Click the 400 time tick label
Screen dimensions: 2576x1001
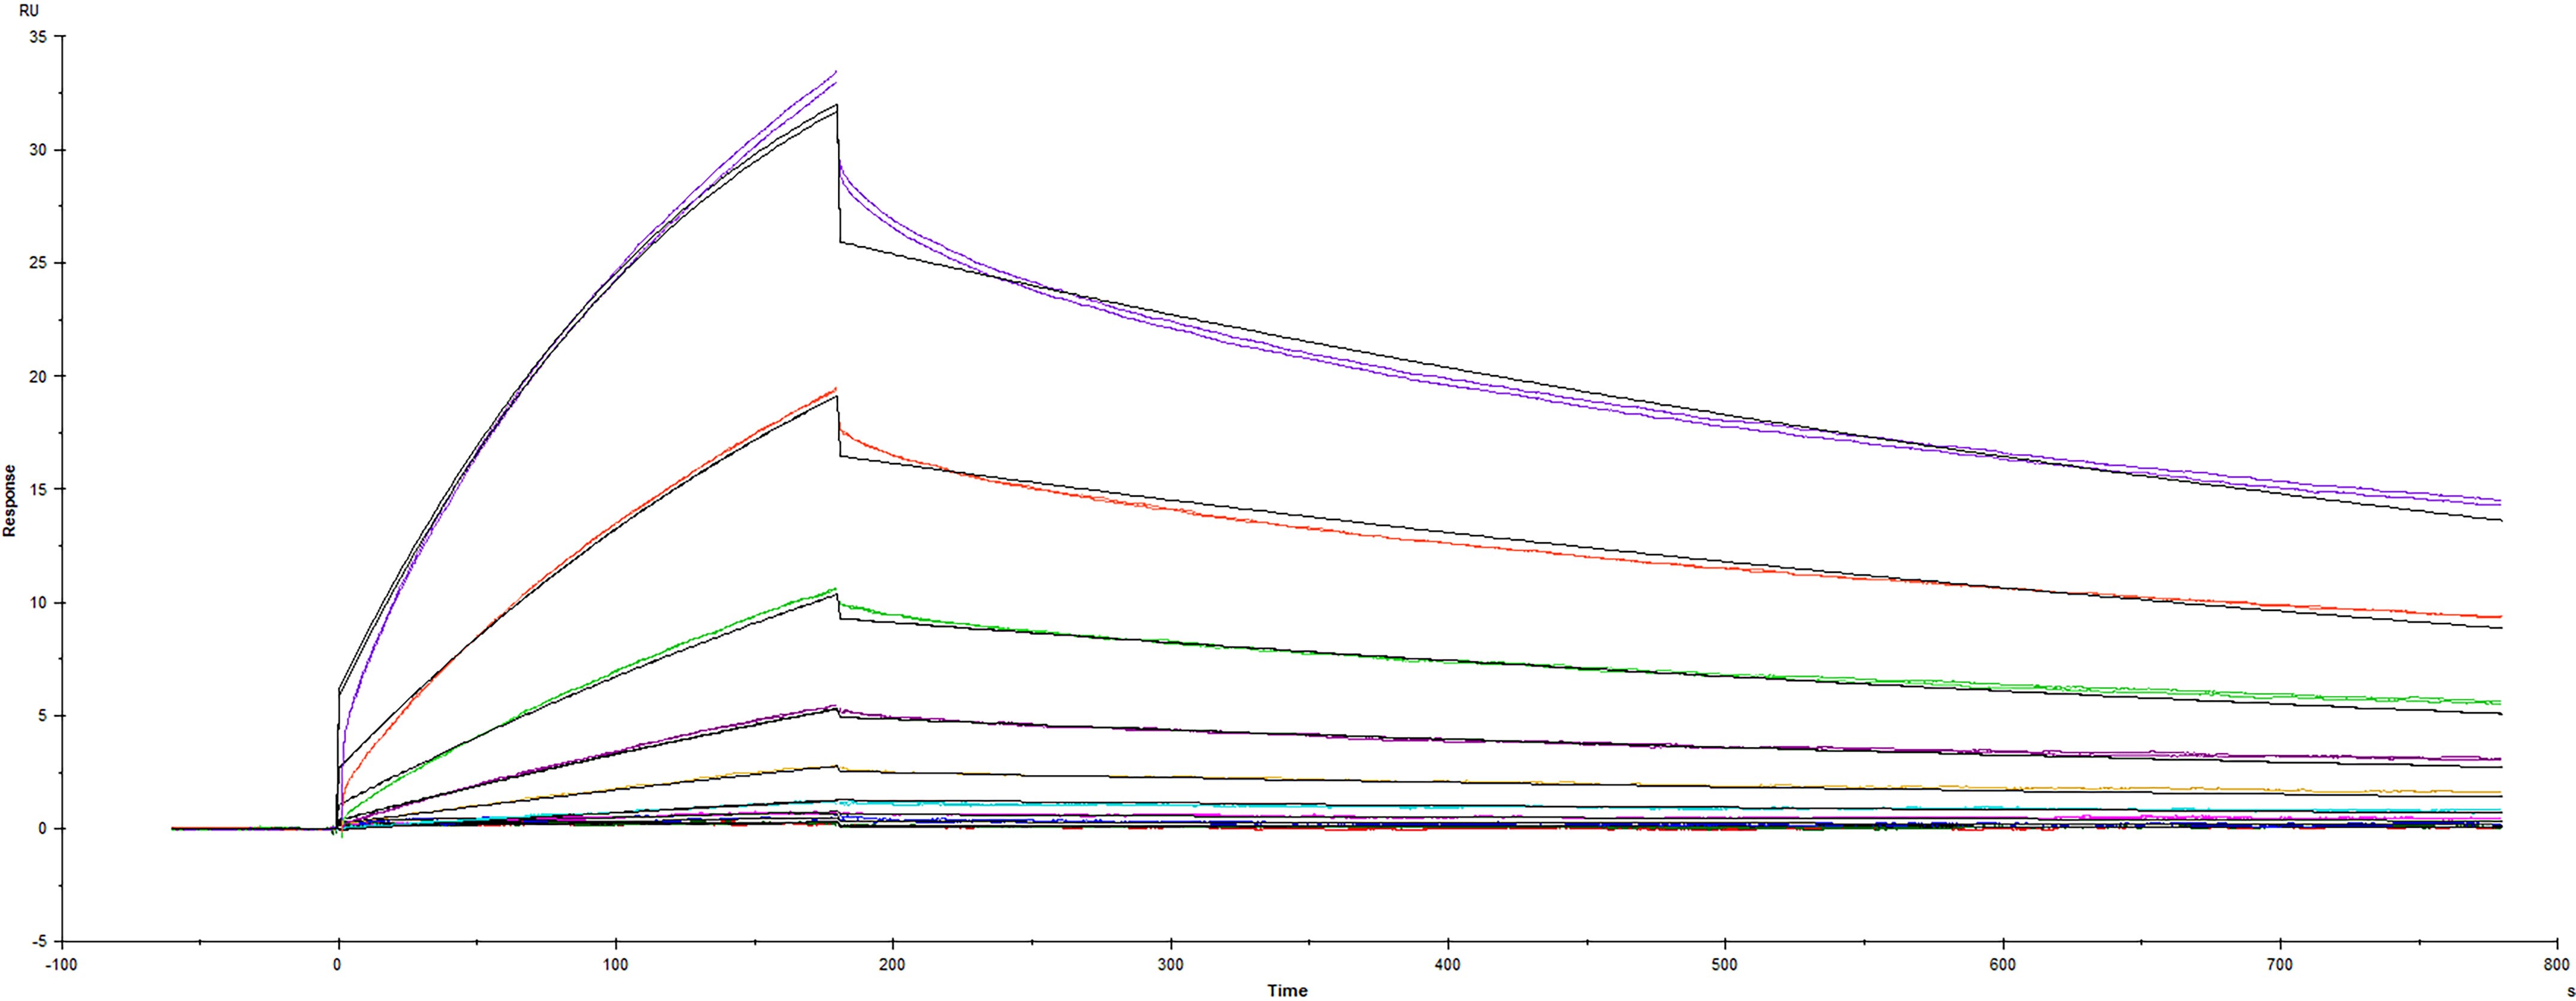pyautogui.click(x=1447, y=965)
